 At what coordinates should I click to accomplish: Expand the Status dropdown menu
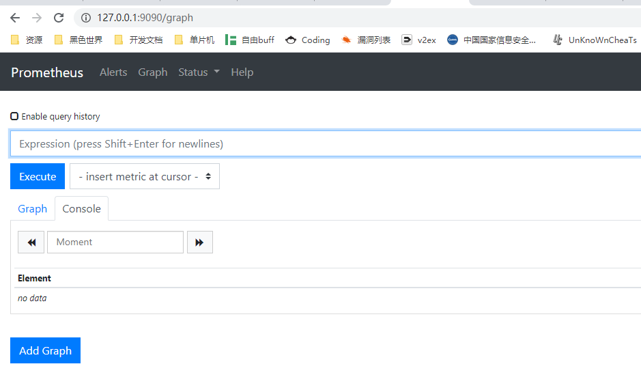pyautogui.click(x=199, y=72)
